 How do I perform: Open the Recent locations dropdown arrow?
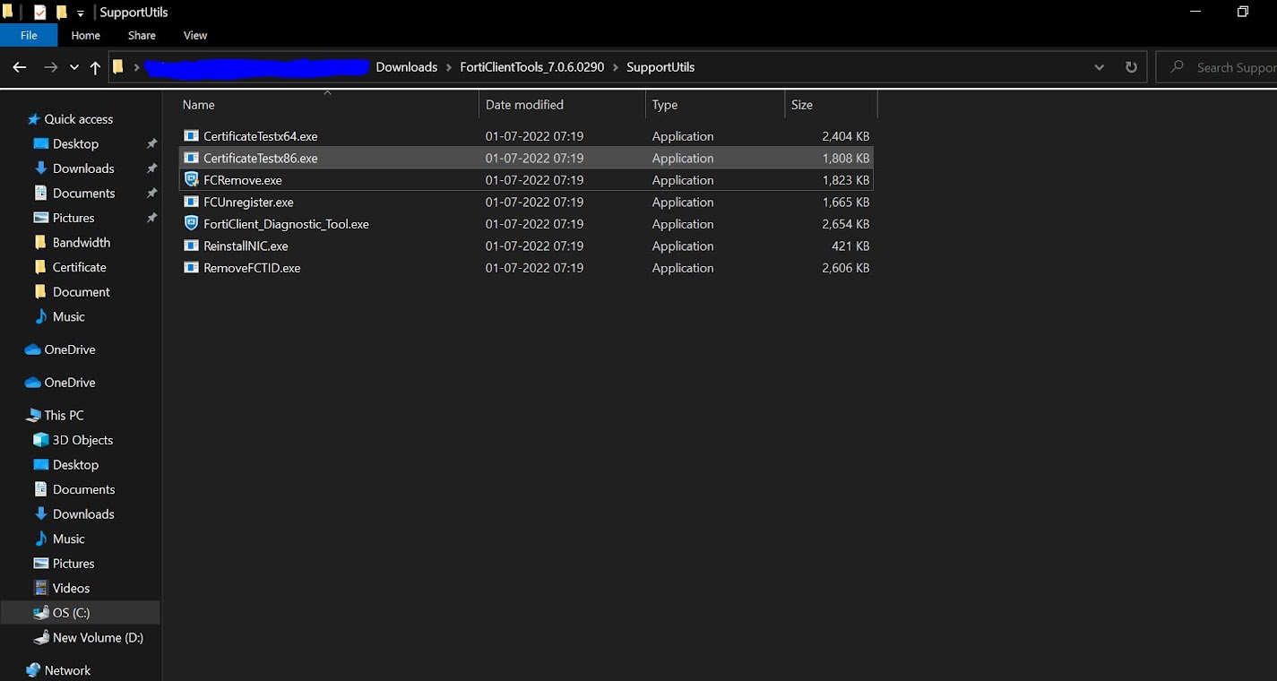(x=74, y=67)
